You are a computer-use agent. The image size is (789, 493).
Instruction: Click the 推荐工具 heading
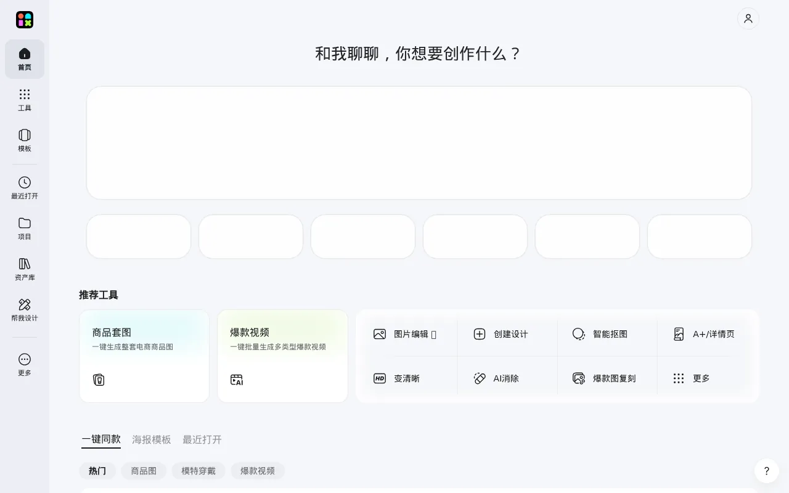99,295
